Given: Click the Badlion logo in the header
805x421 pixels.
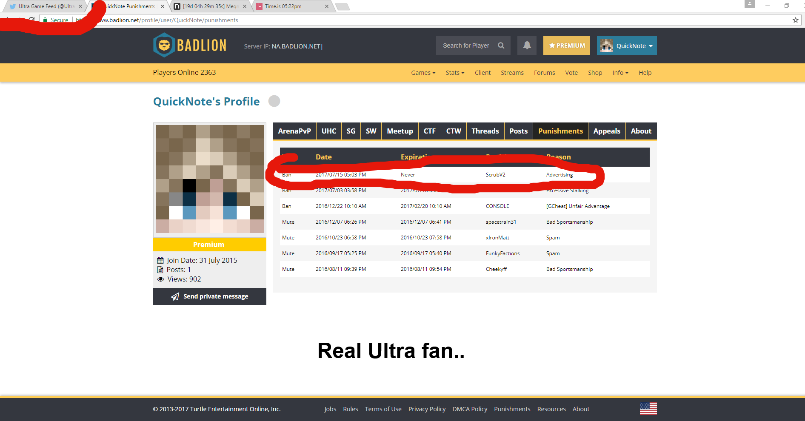Looking at the screenshot, I should click(190, 45).
